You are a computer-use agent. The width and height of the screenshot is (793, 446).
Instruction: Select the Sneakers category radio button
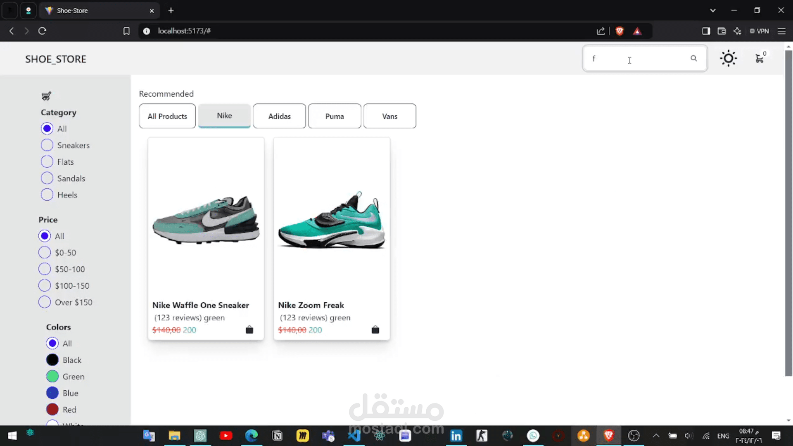point(47,145)
